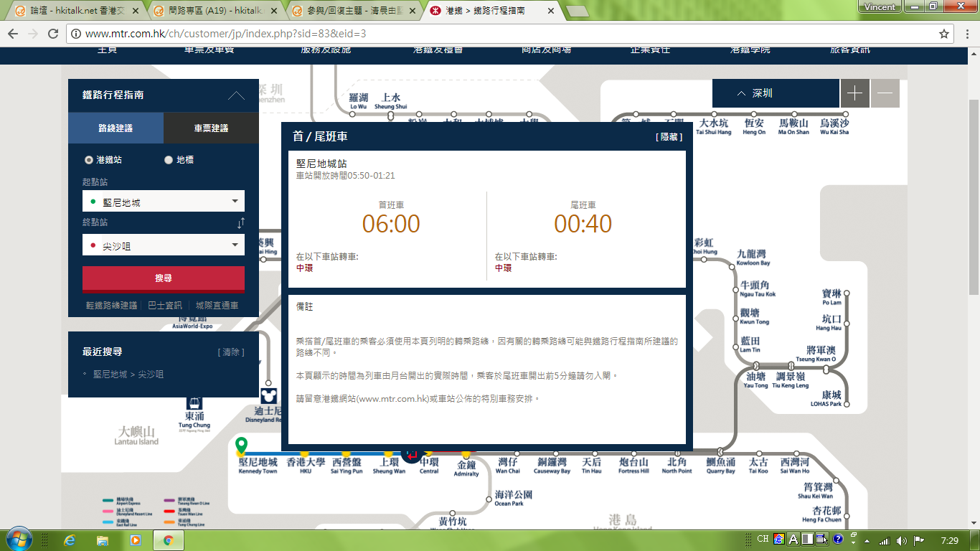This screenshot has width=980, height=551.
Task: Click the Chrome taskbar icon
Action: pos(169,540)
